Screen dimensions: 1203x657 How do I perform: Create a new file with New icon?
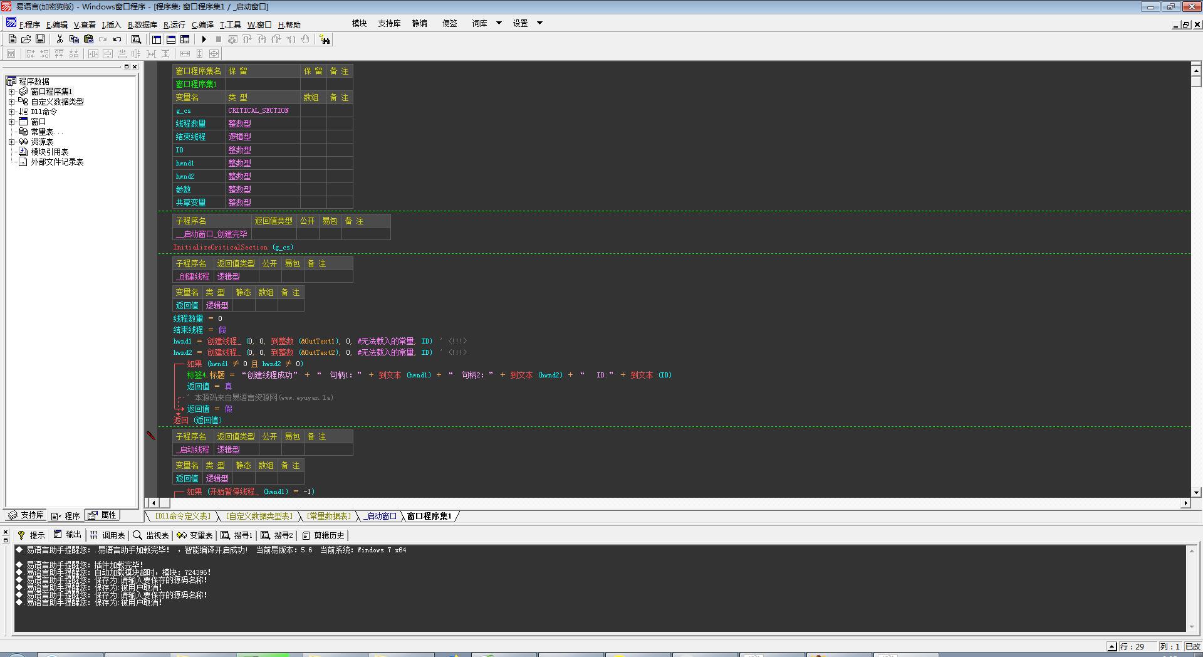click(x=12, y=39)
